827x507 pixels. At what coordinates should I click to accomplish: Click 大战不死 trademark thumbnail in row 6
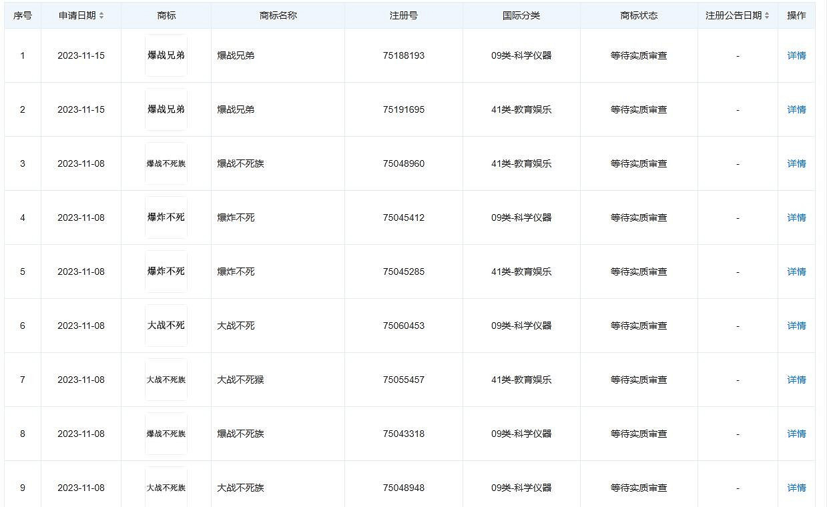point(166,326)
